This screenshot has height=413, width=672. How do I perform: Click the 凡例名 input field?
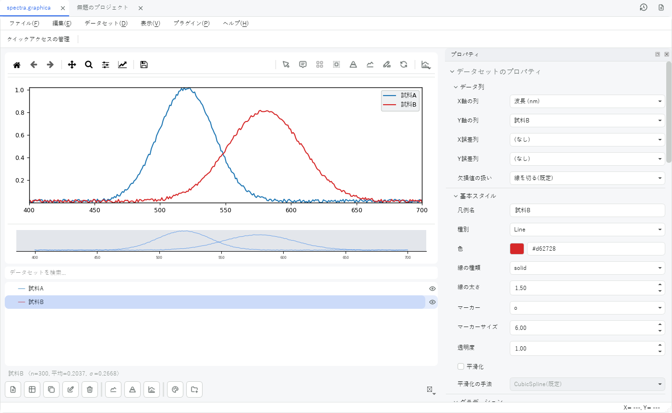pos(587,210)
